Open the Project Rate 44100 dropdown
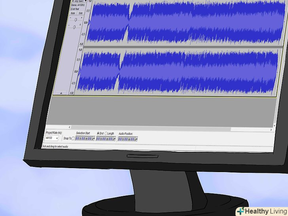Screen dimensions: 288x216 coord(52,138)
